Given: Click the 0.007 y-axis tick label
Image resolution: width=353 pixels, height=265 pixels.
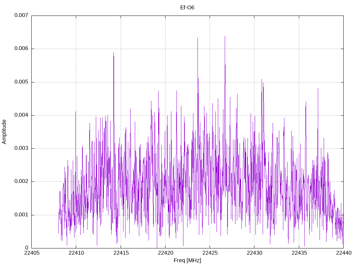Looking at the screenshot, I should [21, 15].
